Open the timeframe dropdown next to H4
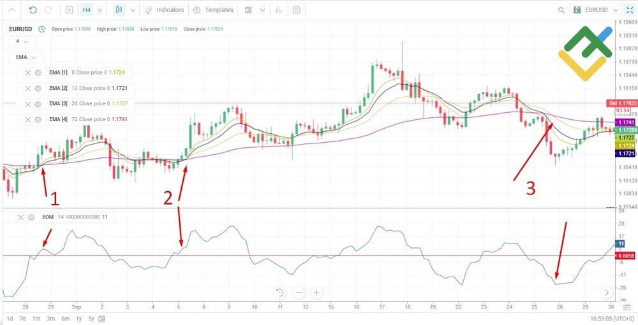Screen dimensions: 638x325 [x=100, y=10]
